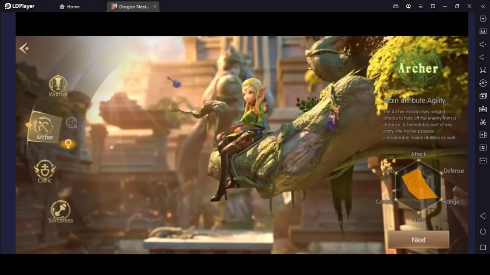Click the volume down icon
This screenshot has width=490, height=275.
483,57
